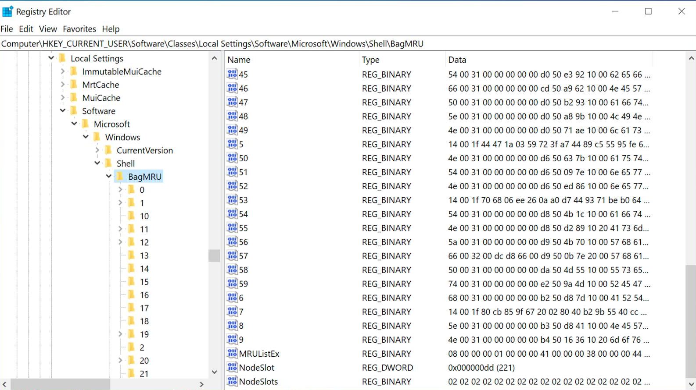
Task: Expand the CurrentVersion tree node
Action: pos(97,150)
